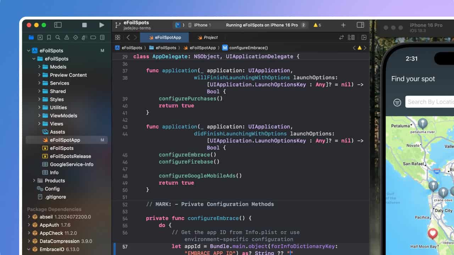
Task: Expand the Models folder
Action: [39, 67]
